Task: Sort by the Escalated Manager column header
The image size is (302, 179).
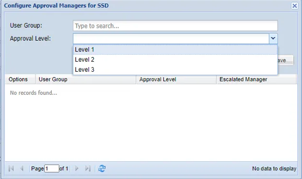Action: [256, 79]
